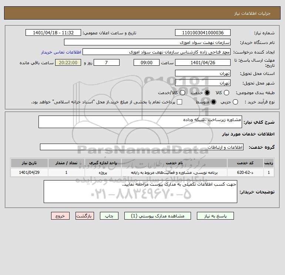
Task: Click the deadline time field 09:00
Action: click(x=147, y=62)
